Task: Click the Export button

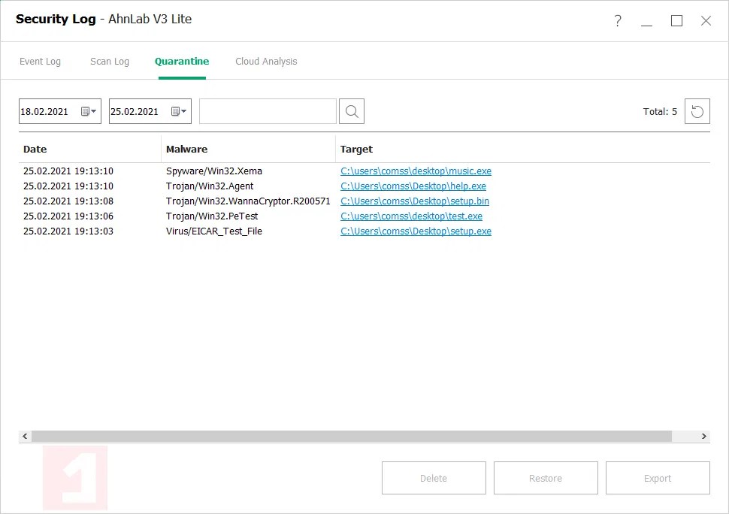Action: tap(657, 477)
